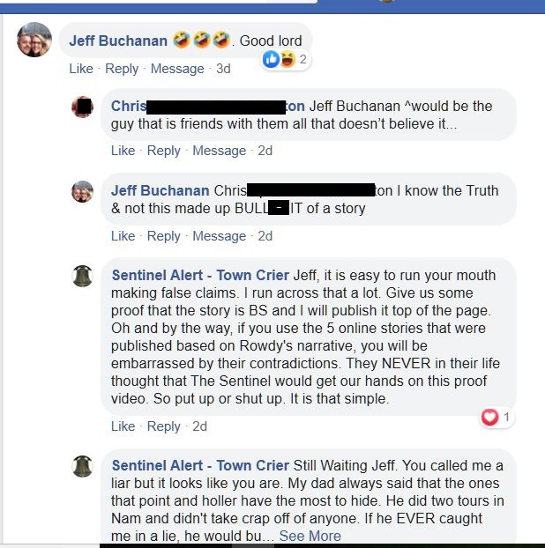Click the 3d timestamp on Jeff's comment
Image resolution: width=545 pixels, height=548 pixels.
223,69
